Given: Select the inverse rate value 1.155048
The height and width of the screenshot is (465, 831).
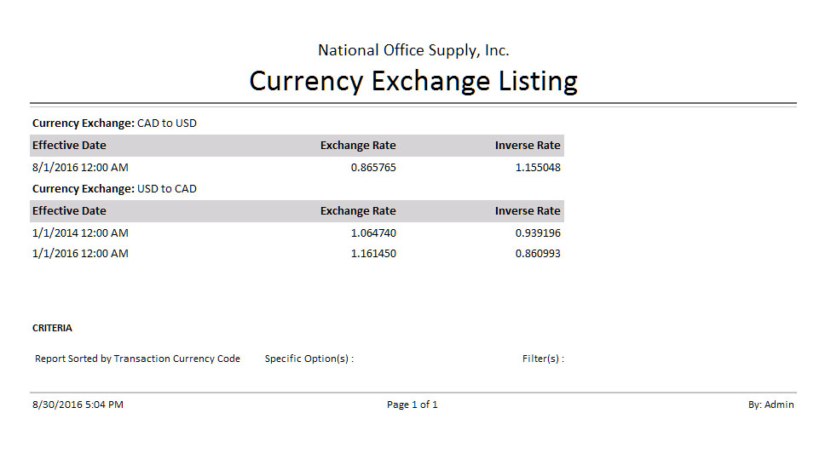Looking at the screenshot, I should tap(538, 168).
